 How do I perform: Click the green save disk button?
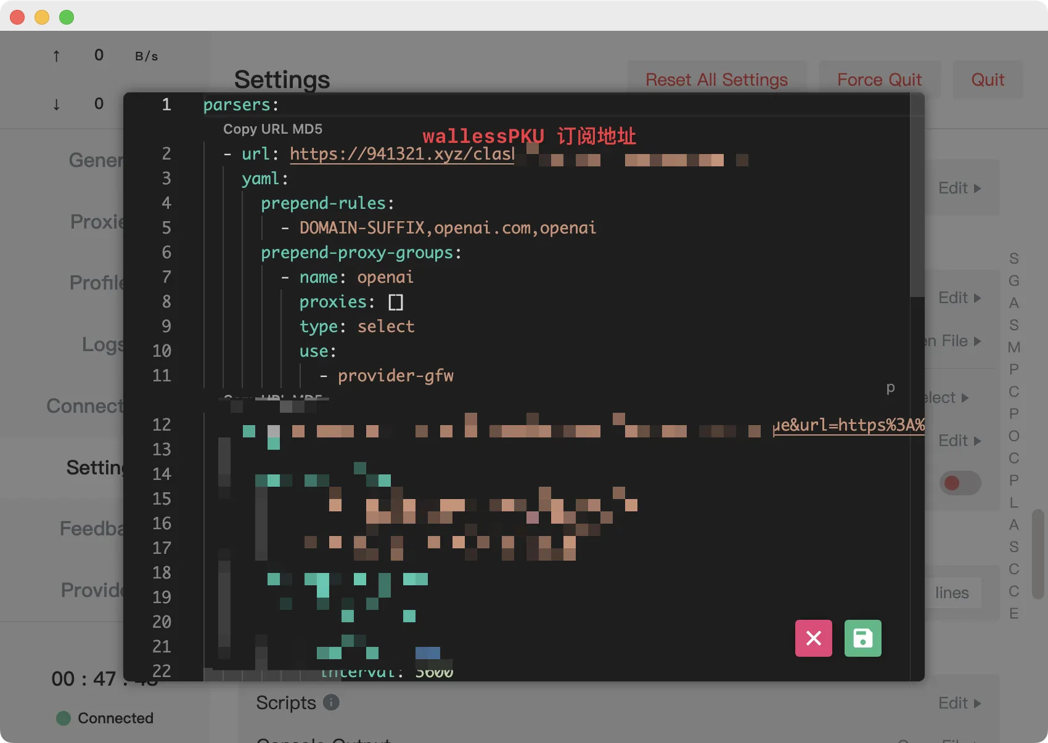click(862, 638)
